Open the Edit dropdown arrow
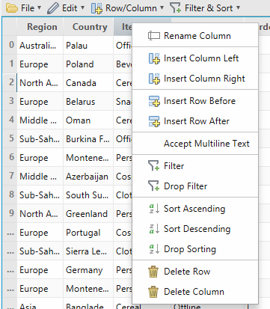Image resolution: width=270 pixels, height=309 pixels. [82, 7]
